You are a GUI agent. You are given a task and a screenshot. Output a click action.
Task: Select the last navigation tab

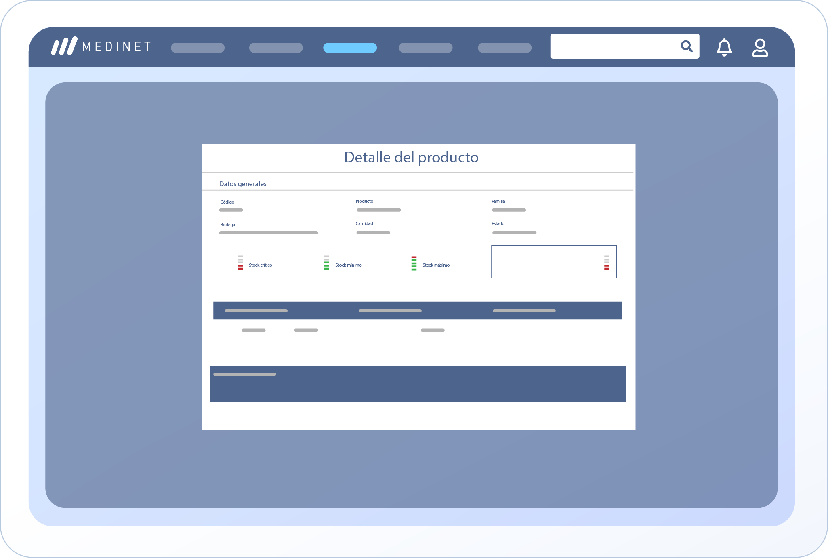click(x=504, y=48)
